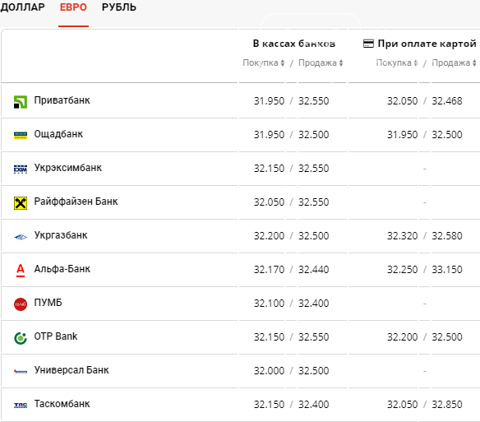This screenshot has height=422, width=480.
Task: Click the Укргазбанк blue logo icon
Action: tap(21, 237)
